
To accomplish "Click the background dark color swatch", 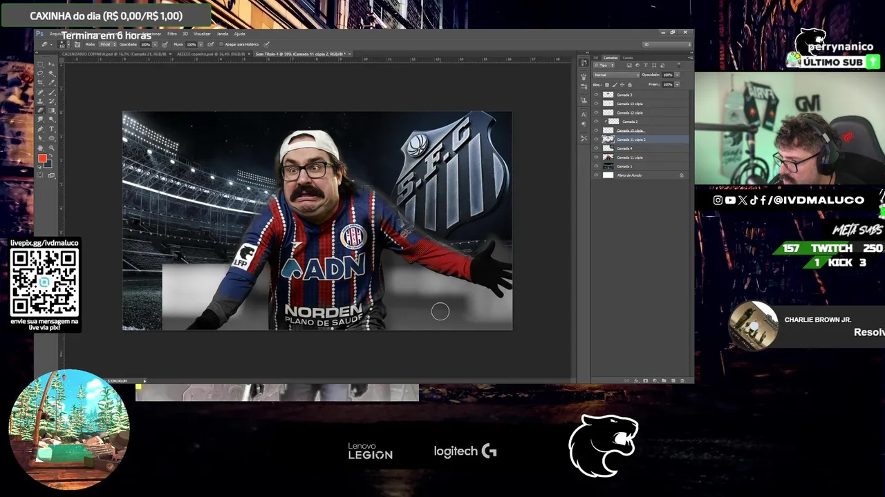I will 49,164.
